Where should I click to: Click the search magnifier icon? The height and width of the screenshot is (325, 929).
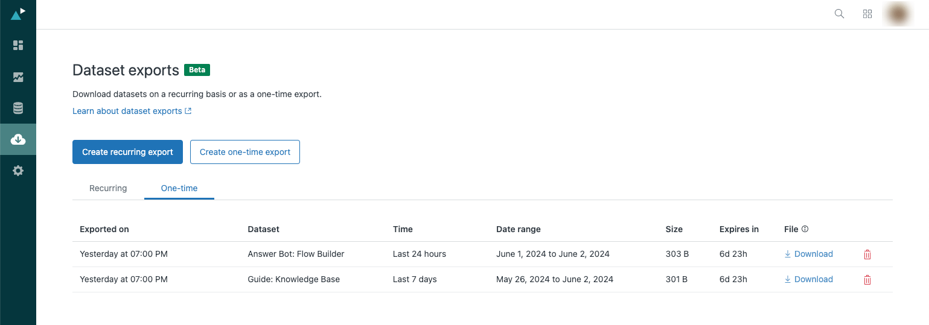839,14
